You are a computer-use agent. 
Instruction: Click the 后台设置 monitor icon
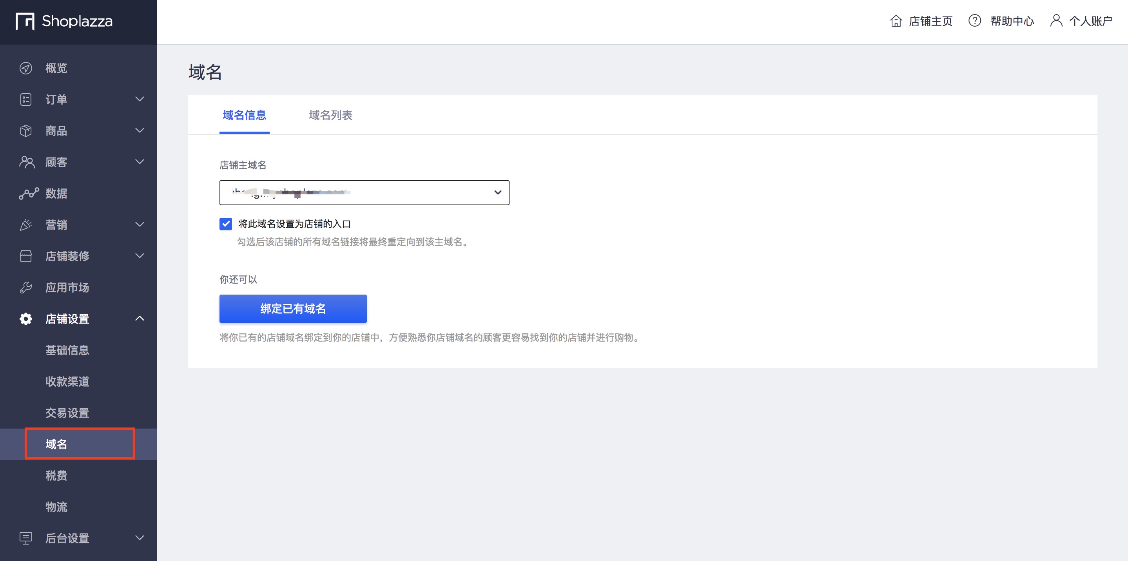[26, 538]
